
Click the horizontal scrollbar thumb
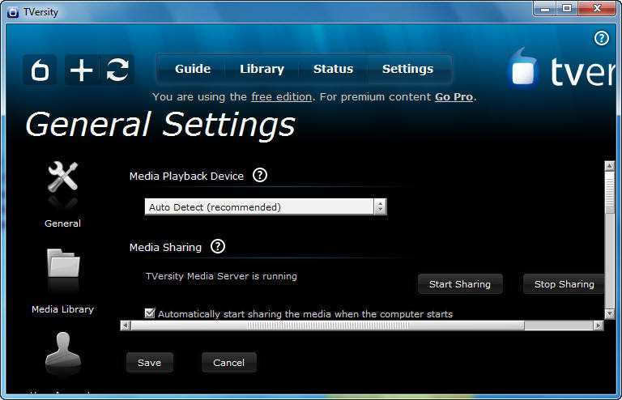pyautogui.click(x=328, y=326)
